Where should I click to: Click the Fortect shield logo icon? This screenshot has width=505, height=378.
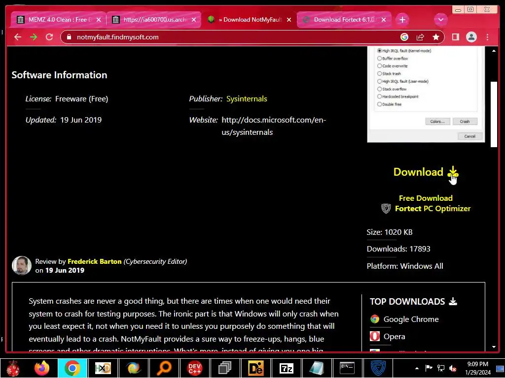point(386,209)
